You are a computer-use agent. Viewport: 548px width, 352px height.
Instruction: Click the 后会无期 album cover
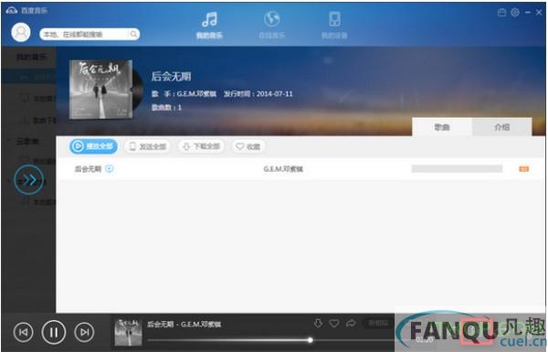101,90
